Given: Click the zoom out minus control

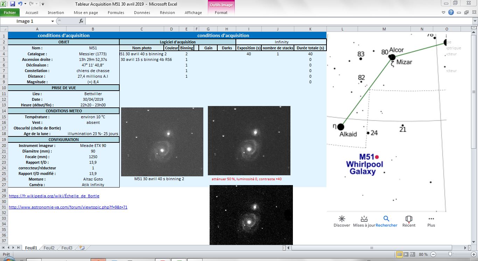Looking at the screenshot, I should (434, 254).
